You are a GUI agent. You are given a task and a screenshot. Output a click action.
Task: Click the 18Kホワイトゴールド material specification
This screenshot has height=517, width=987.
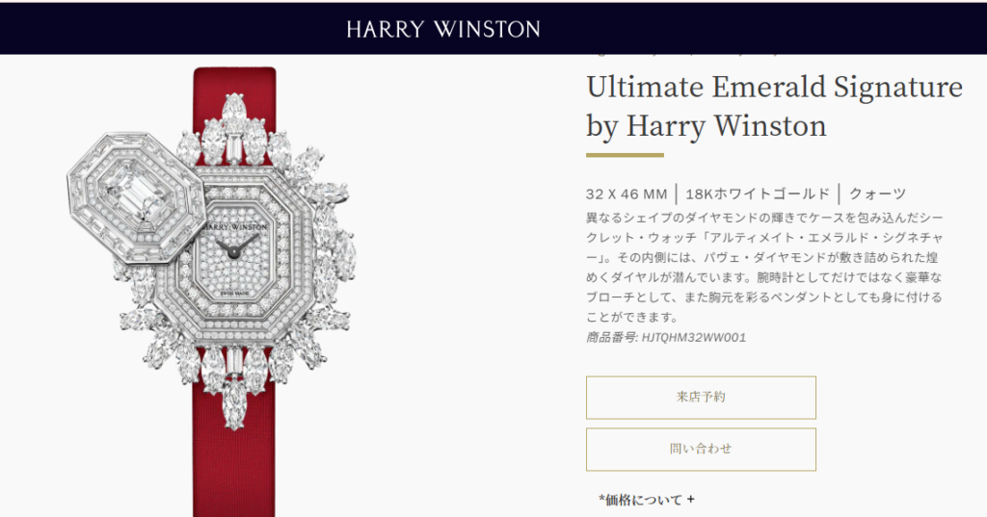758,194
